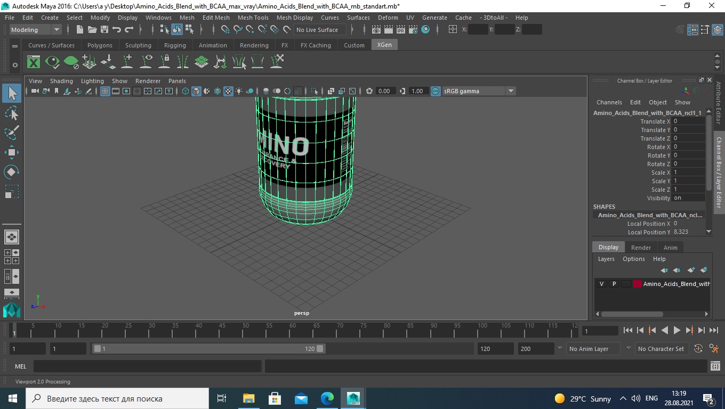Click the No Live Surface field
Screen dimensions: 725x409
click(319, 29)
